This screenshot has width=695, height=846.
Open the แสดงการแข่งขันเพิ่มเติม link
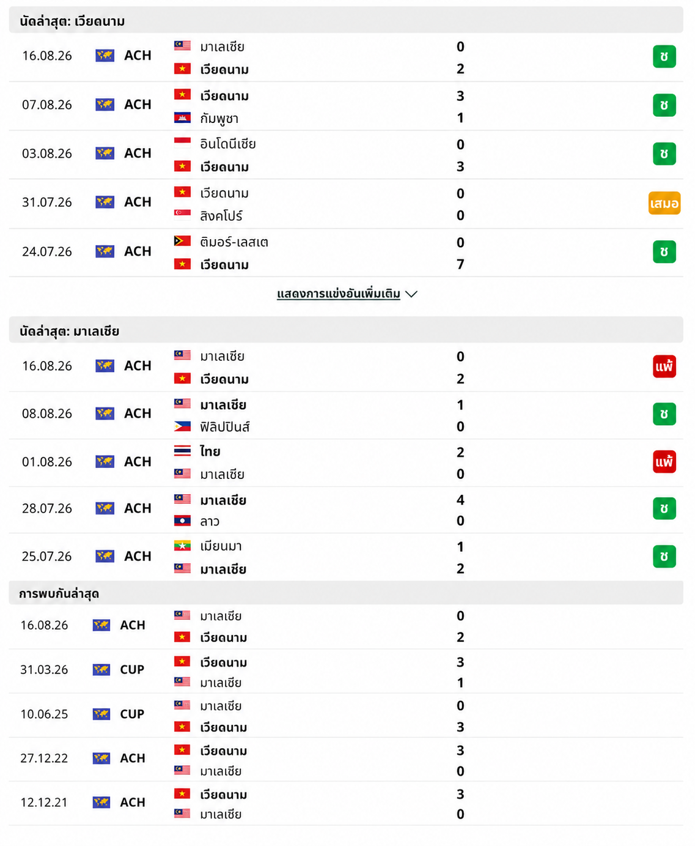339,294
